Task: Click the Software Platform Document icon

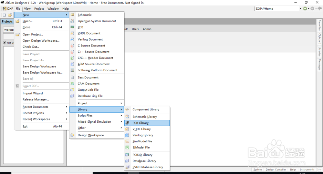Action: click(x=72, y=70)
